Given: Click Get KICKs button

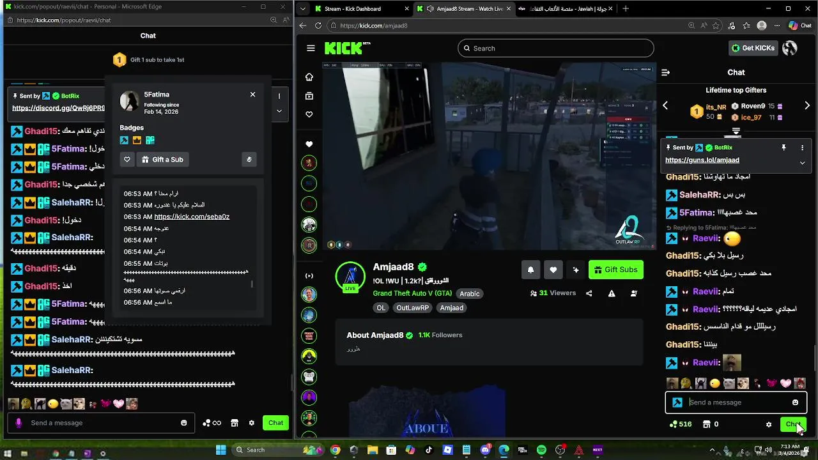Looking at the screenshot, I should click(753, 48).
